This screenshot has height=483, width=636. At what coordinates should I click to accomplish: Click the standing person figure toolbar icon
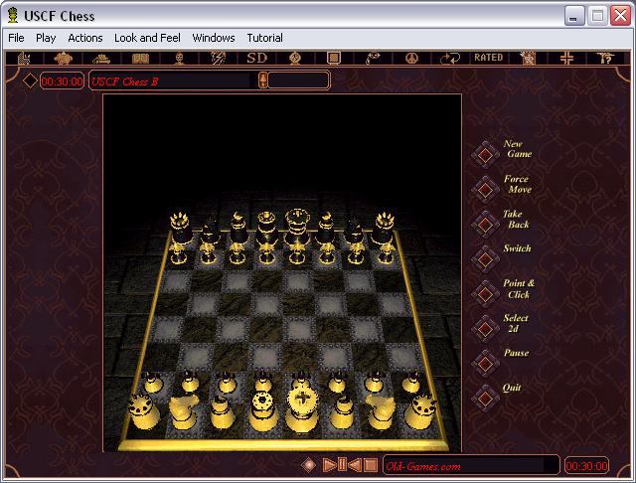coord(179,58)
